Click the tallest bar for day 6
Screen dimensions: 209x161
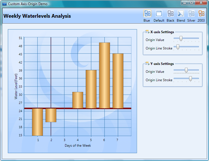point(104,75)
